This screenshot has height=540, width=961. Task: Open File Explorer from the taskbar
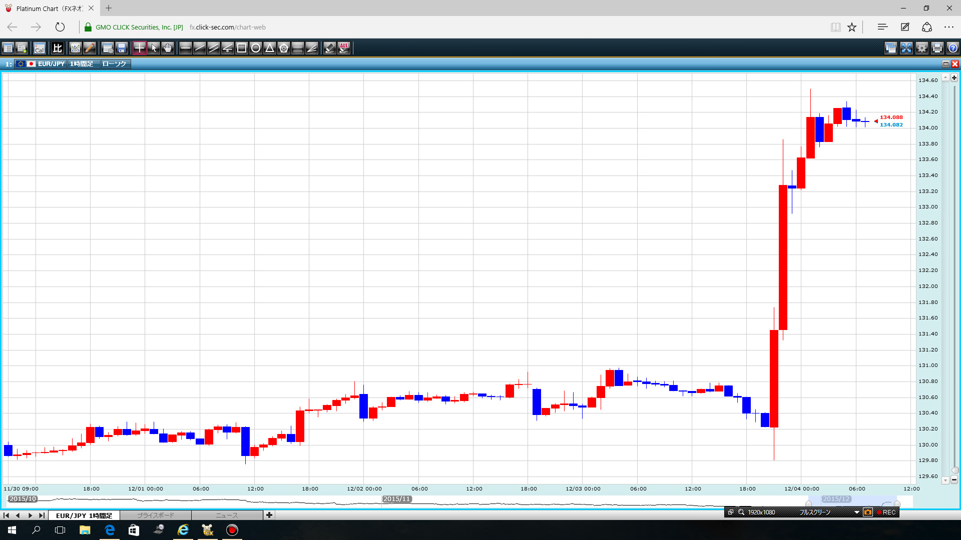pos(85,530)
